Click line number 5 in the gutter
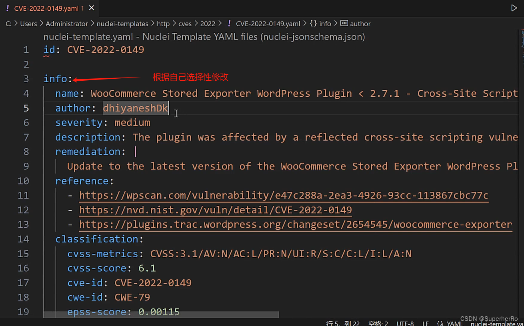Image resolution: width=524 pixels, height=326 pixels. tap(26, 108)
